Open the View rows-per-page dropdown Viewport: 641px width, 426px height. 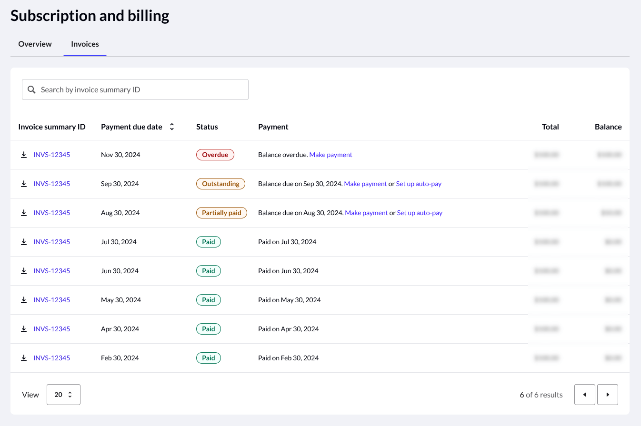coord(63,395)
